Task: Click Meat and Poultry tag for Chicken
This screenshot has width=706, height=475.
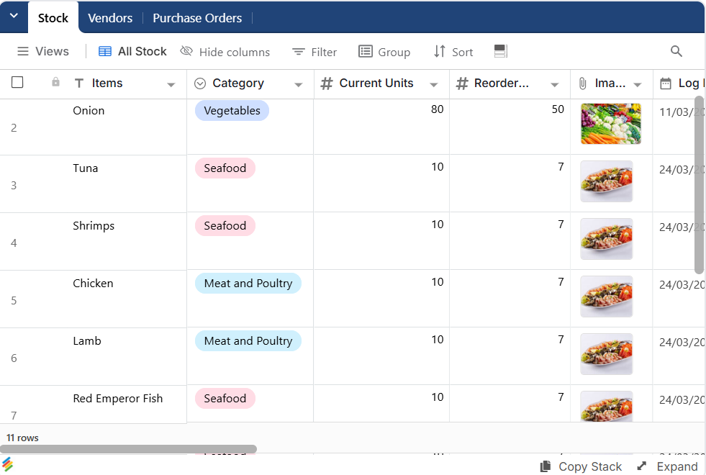Action: point(248,284)
